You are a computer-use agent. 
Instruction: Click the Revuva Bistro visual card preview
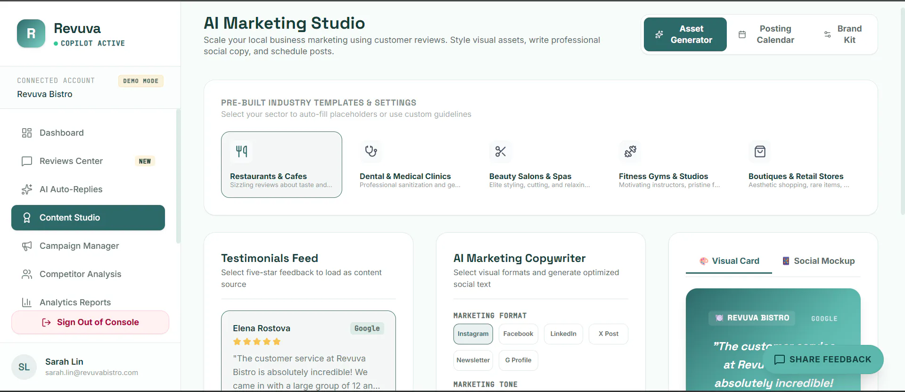click(773, 340)
